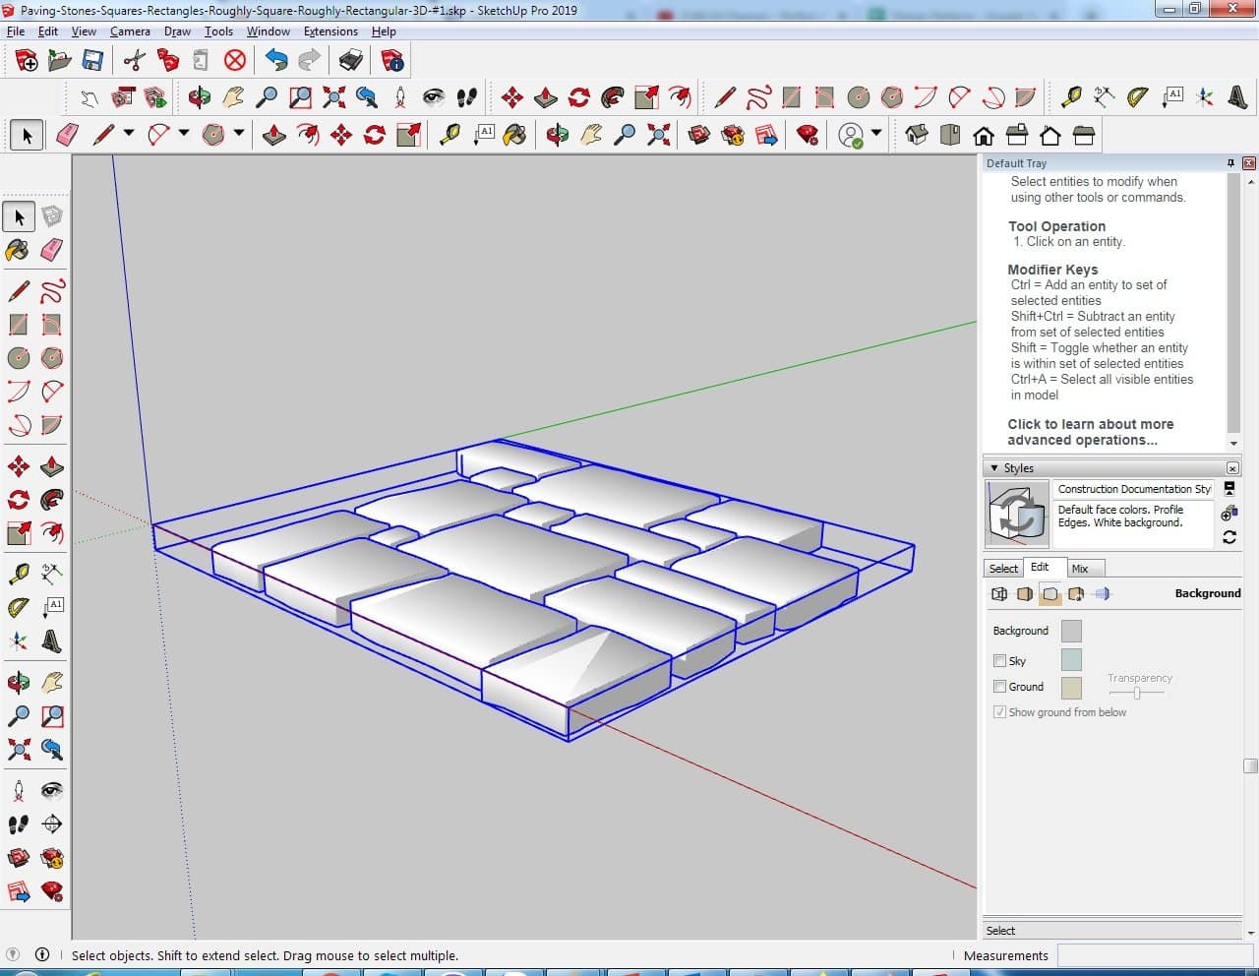The width and height of the screenshot is (1259, 976).
Task: Enable the Ground checkbox
Action: click(999, 687)
